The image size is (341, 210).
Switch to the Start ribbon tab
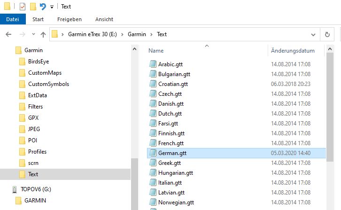click(x=38, y=19)
